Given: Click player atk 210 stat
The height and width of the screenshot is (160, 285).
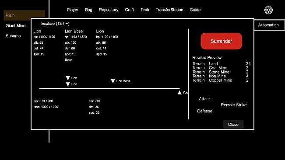Looking at the screenshot, I should click(x=94, y=101).
